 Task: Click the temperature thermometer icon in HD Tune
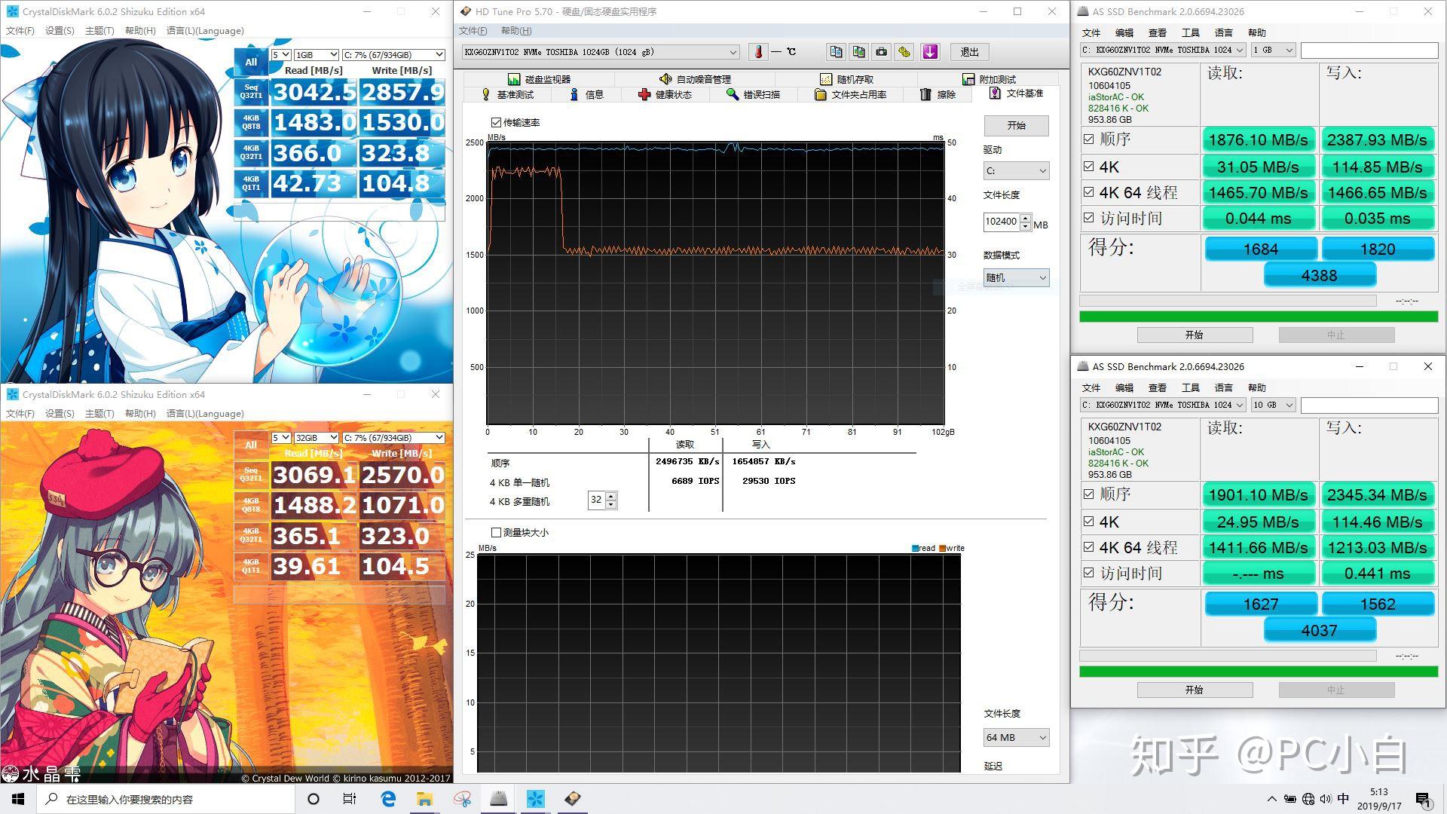[759, 52]
